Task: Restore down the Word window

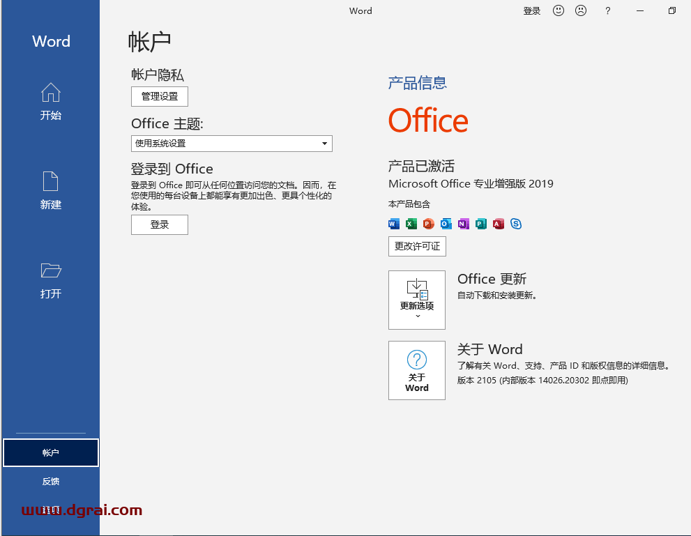Action: [x=671, y=10]
